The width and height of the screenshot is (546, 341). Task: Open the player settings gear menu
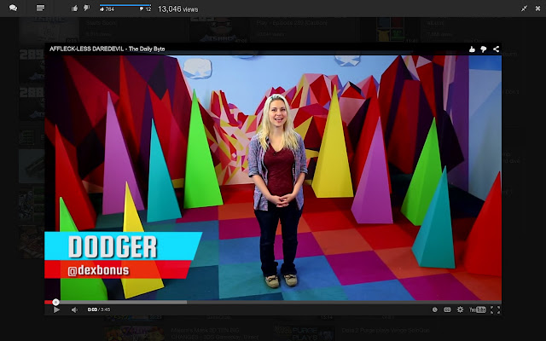461,309
